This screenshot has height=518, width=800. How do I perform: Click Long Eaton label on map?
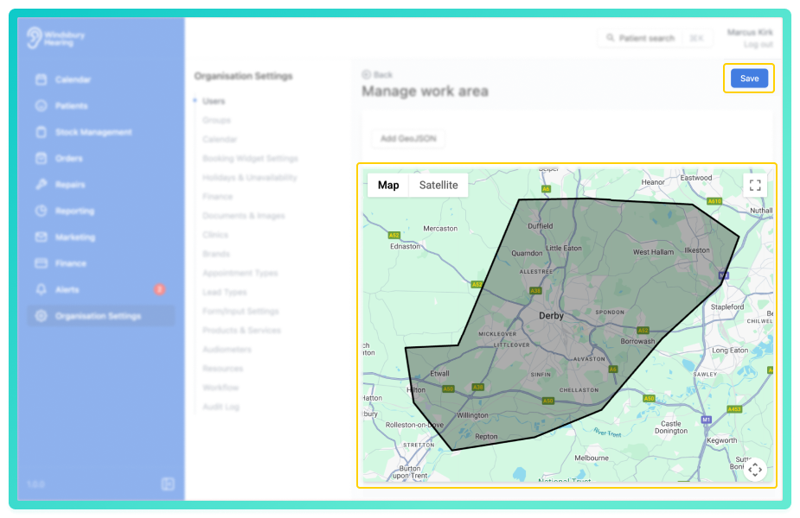click(x=730, y=351)
